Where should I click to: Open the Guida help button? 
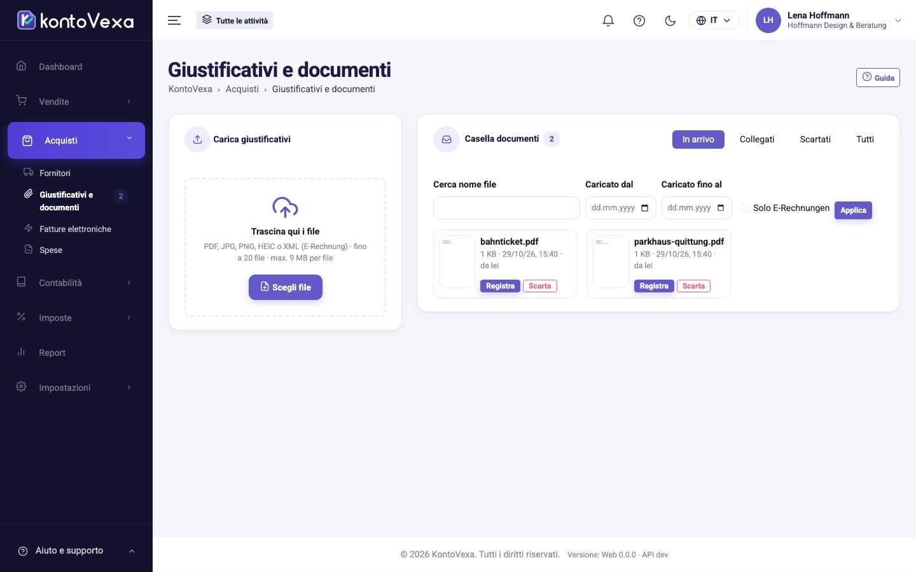[878, 78]
